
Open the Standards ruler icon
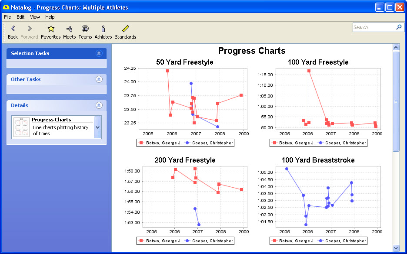125,29
